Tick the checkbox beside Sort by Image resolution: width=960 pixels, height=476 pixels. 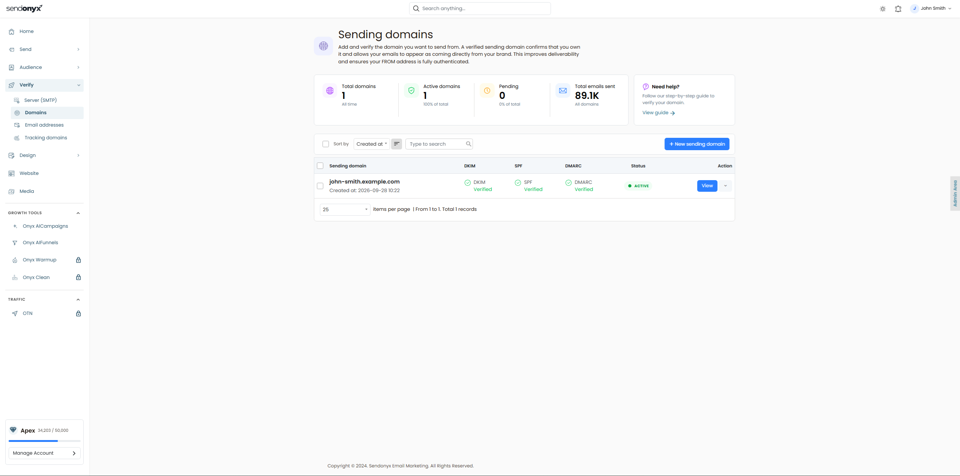325,144
